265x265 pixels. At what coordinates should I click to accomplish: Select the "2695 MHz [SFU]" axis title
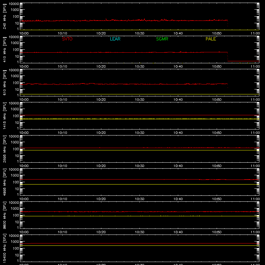(4, 149)
